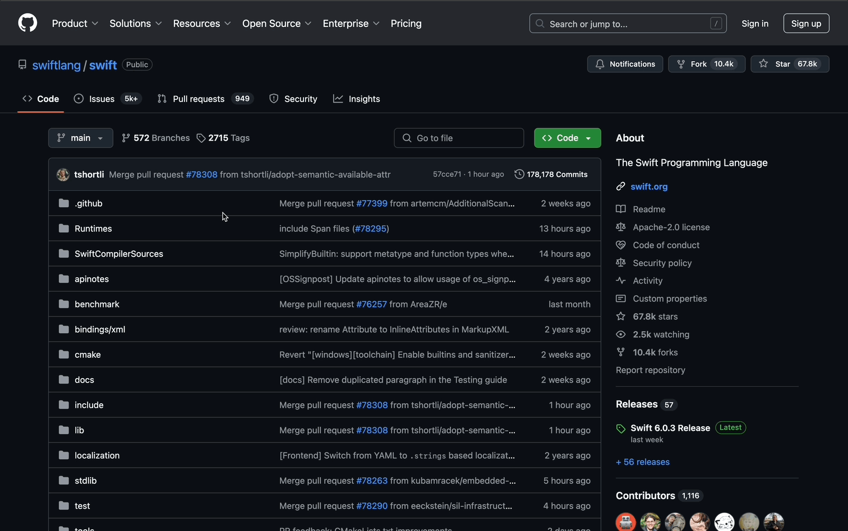Screen dimensions: 848x531
Task: Click the tshortli avatar image
Action: click(63, 174)
